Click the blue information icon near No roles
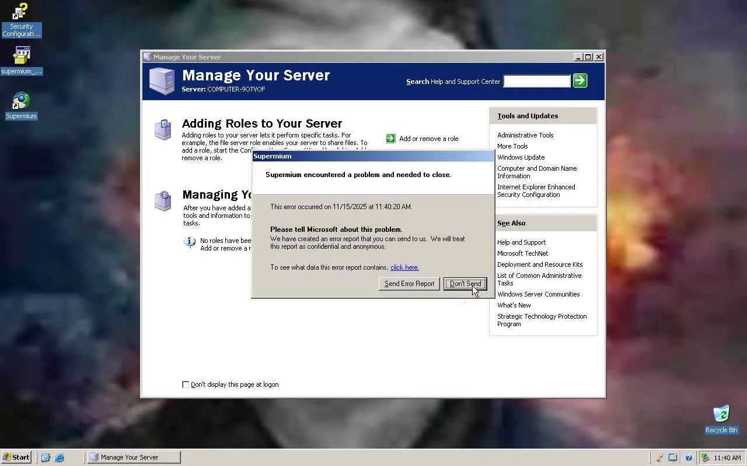 click(190, 242)
